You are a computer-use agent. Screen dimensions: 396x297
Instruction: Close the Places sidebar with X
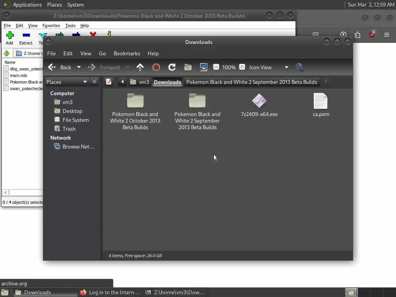pyautogui.click(x=94, y=82)
